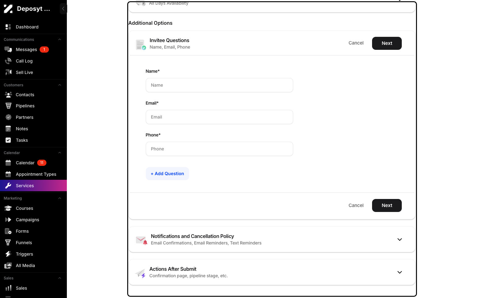Open Messages in the sidebar
Viewport: 477px width, 298px height.
coord(33,50)
